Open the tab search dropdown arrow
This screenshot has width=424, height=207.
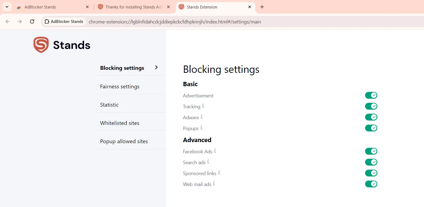[7, 7]
